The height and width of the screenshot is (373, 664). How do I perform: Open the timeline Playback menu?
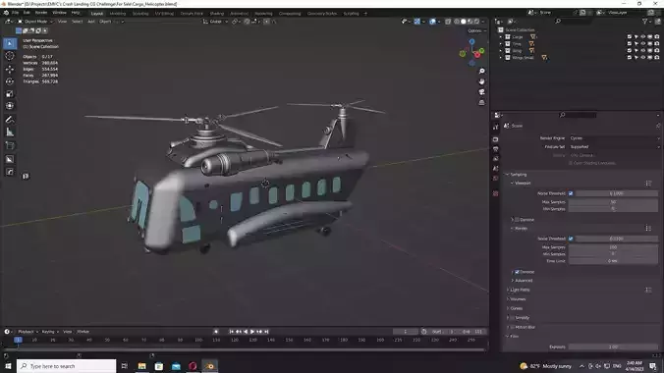tap(28, 332)
